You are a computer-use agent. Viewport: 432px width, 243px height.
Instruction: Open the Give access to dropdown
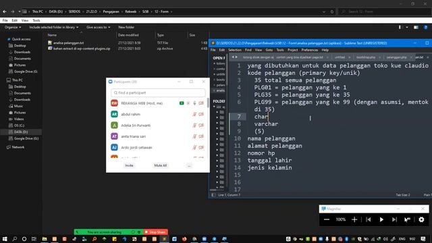[x=98, y=27]
